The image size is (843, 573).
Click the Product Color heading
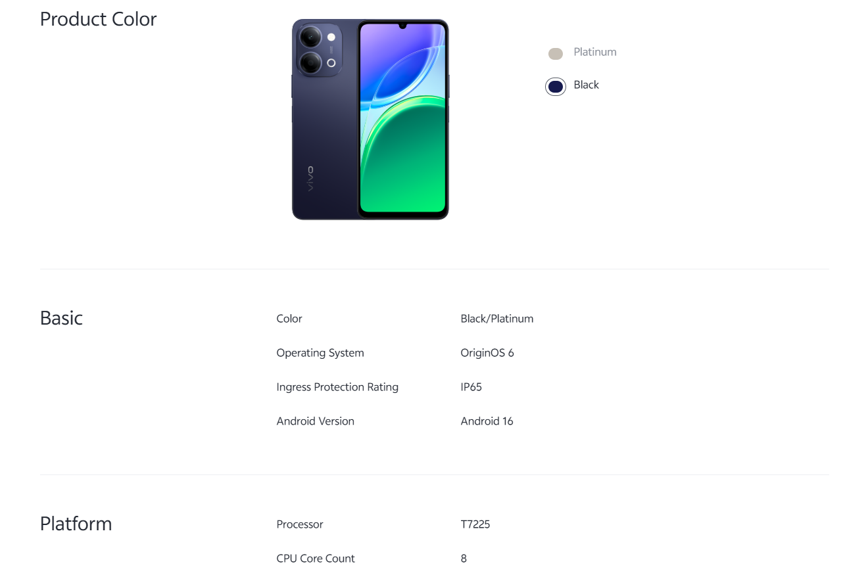point(99,19)
